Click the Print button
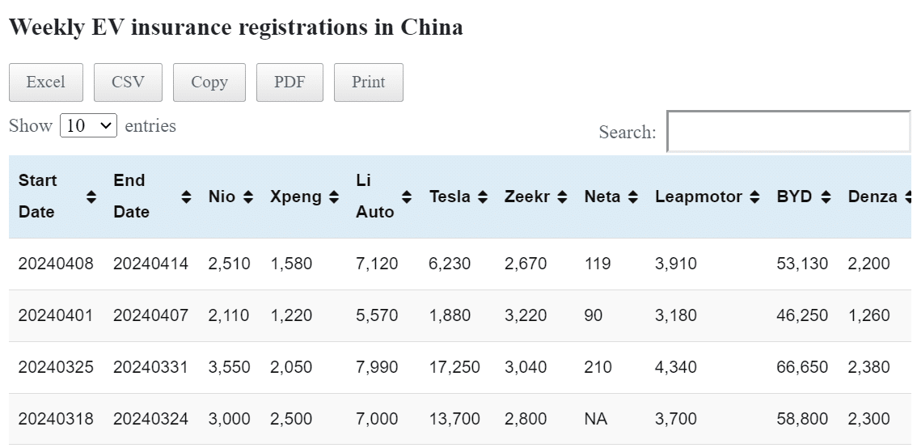 [x=368, y=82]
